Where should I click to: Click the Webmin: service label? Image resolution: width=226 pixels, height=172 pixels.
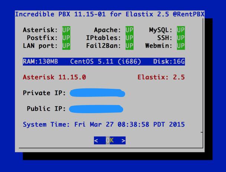[159, 46]
